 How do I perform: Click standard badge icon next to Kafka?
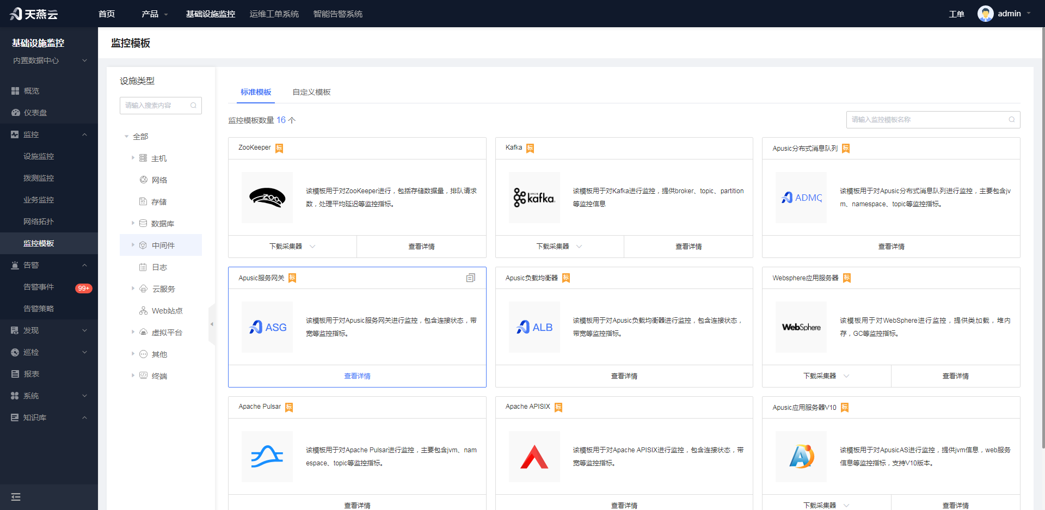coord(530,148)
